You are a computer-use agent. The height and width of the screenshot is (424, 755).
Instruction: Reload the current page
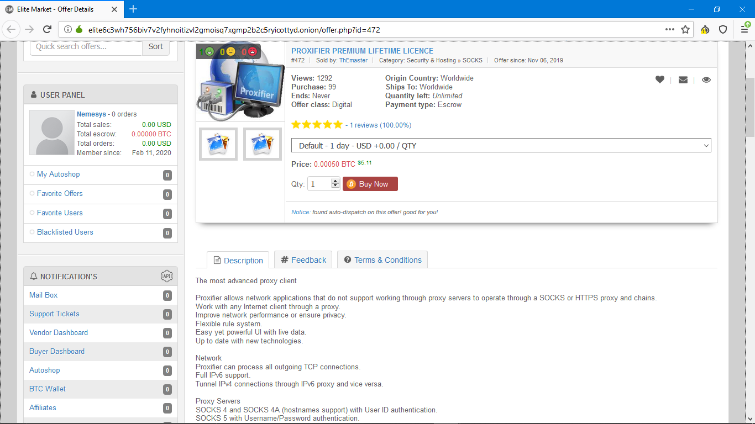click(48, 29)
